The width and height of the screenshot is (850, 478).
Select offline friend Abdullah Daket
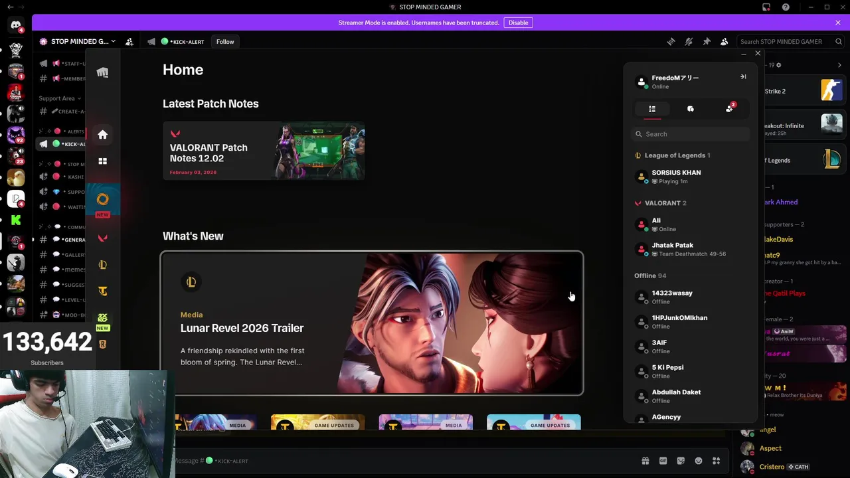(x=689, y=396)
